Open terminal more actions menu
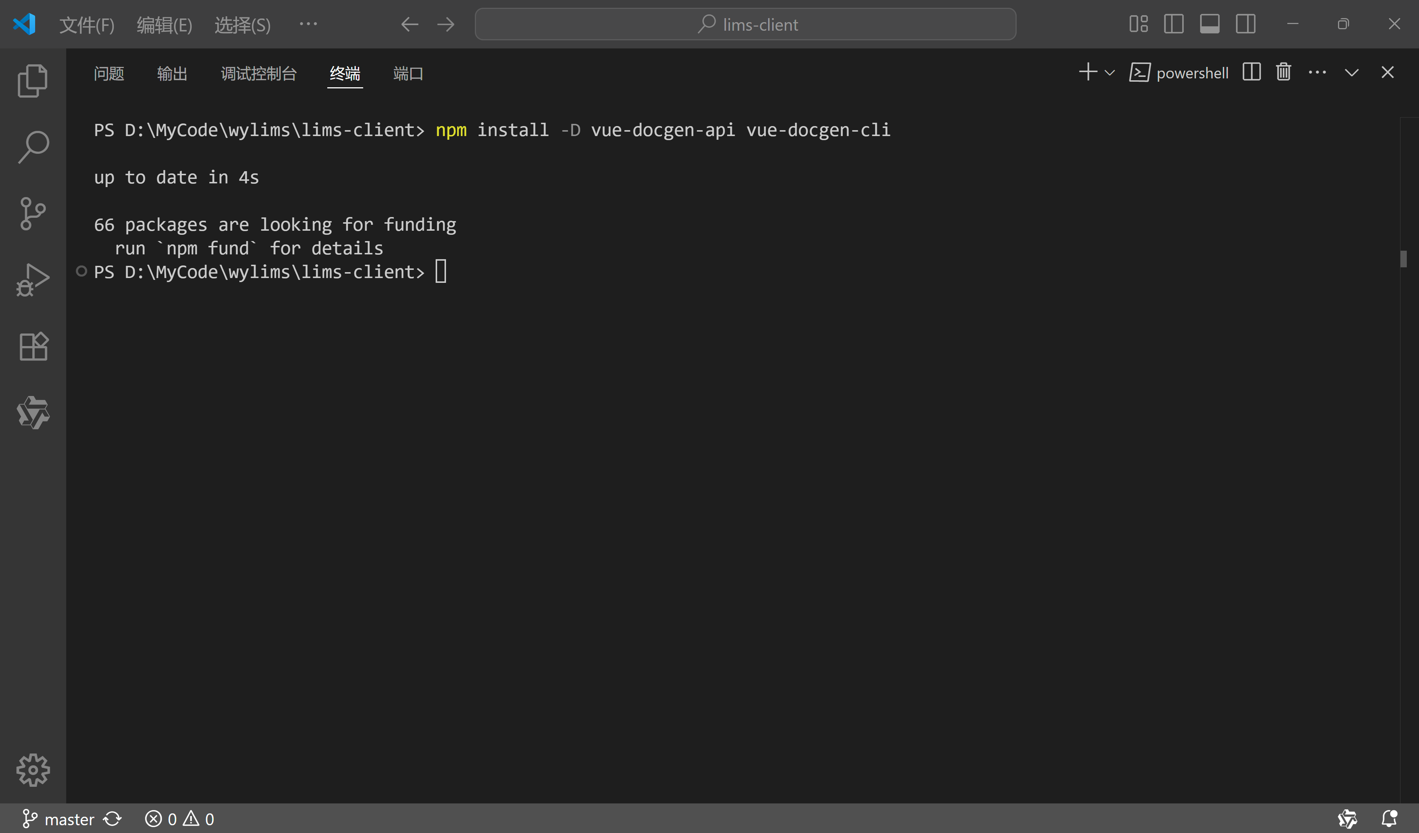The width and height of the screenshot is (1419, 833). pos(1317,72)
